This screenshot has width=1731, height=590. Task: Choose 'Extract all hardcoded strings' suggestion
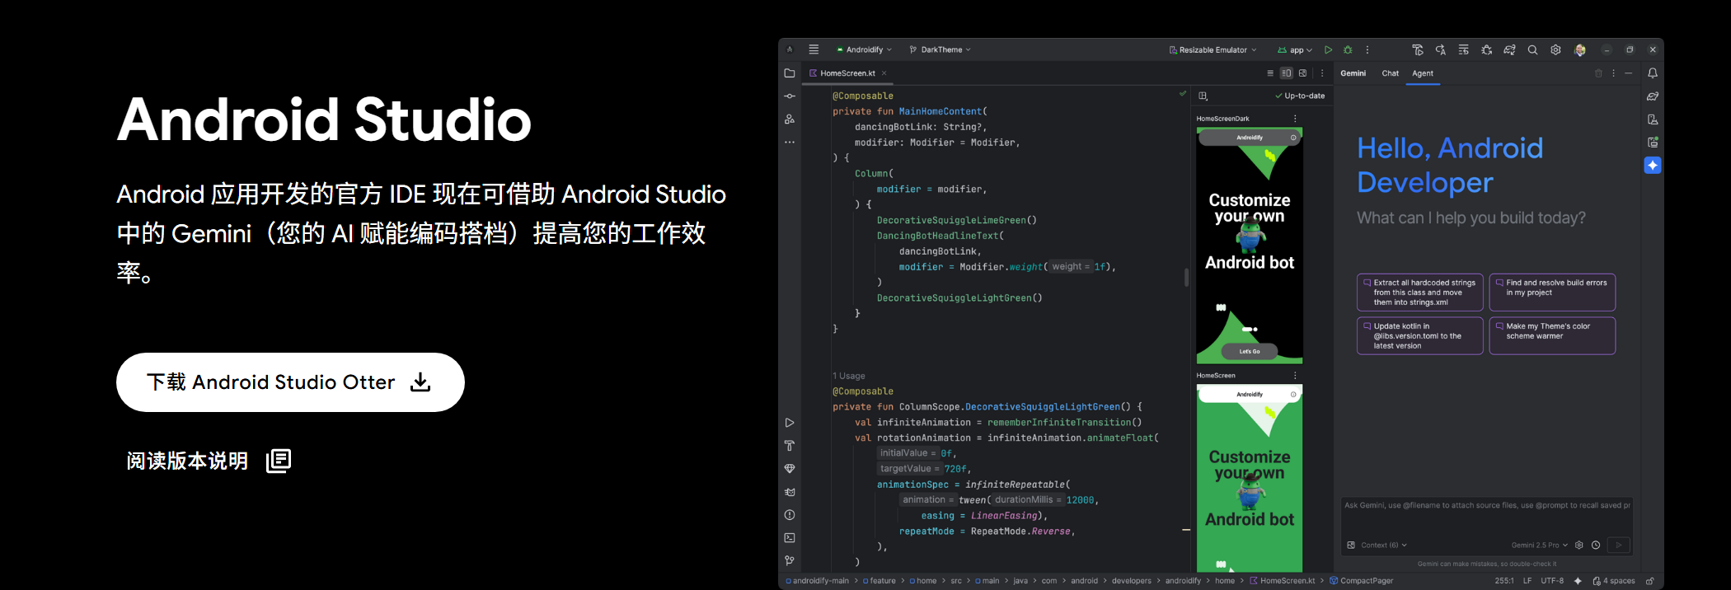(x=1419, y=293)
